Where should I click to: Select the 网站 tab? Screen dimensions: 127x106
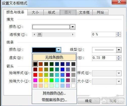pos(100,12)
